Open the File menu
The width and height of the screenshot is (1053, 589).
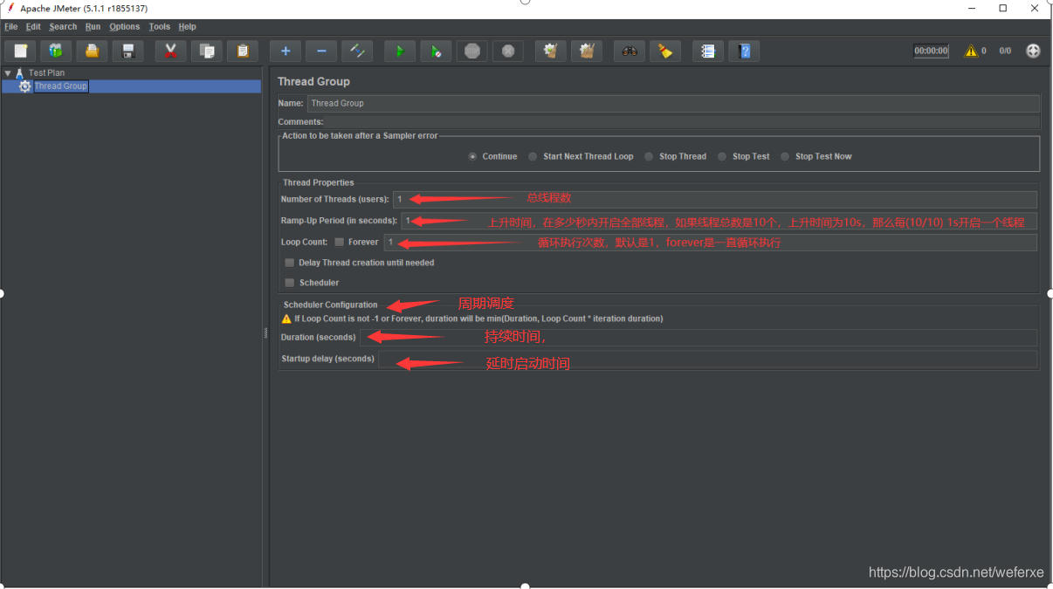click(x=11, y=27)
